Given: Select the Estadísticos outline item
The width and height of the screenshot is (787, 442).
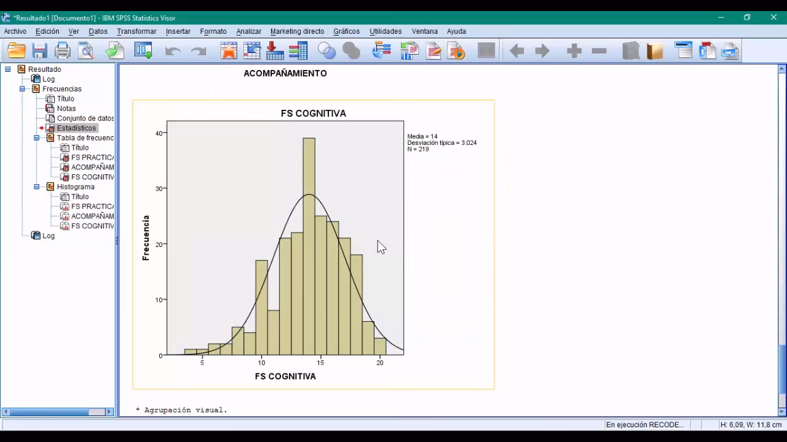Looking at the screenshot, I should pyautogui.click(x=76, y=128).
